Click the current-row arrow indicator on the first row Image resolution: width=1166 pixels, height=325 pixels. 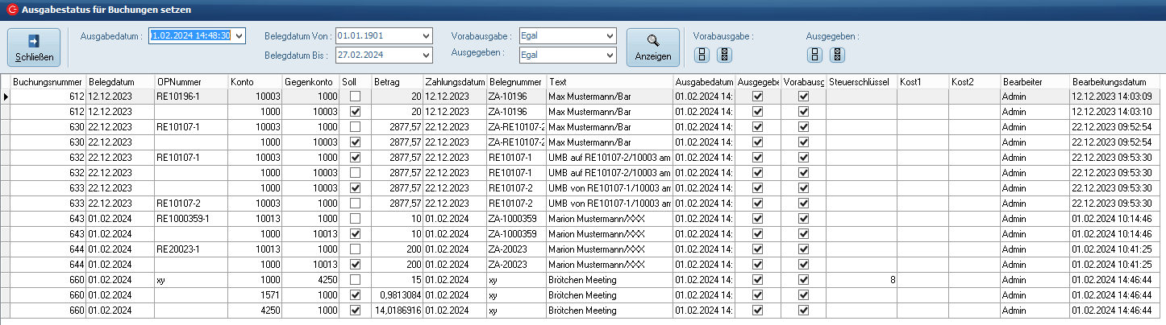(x=6, y=97)
